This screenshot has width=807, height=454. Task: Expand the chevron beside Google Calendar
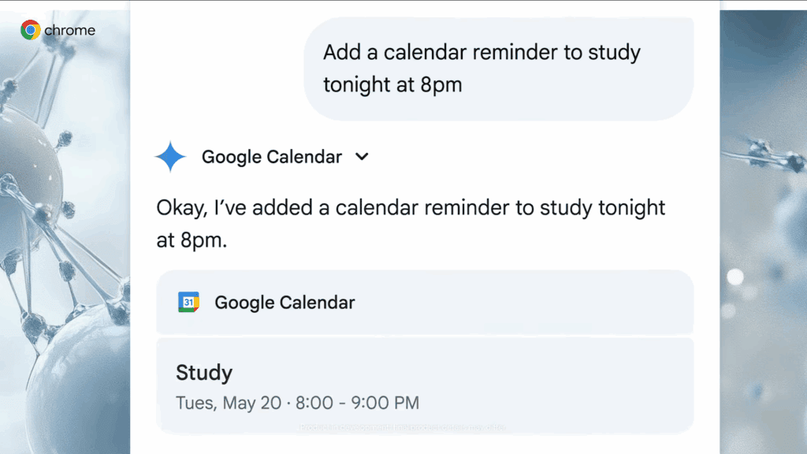tap(362, 157)
